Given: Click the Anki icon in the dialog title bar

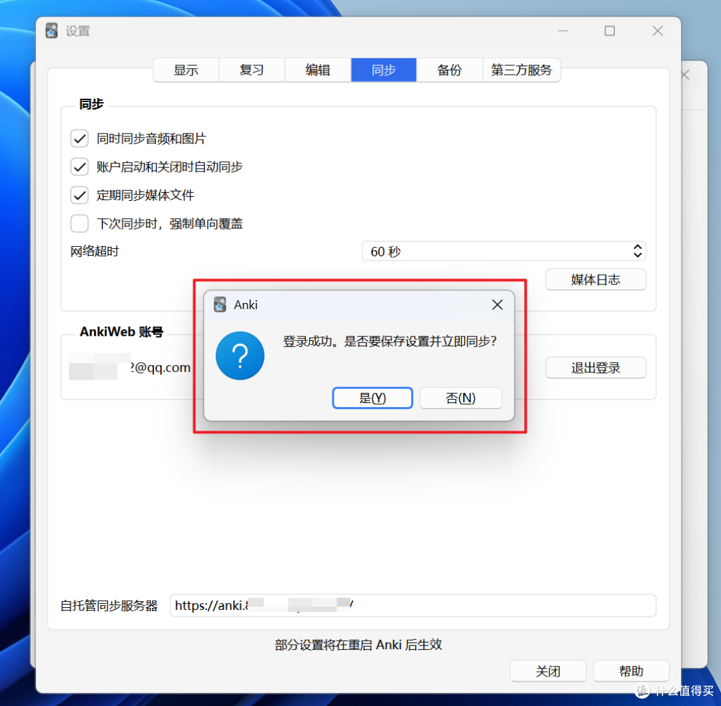Looking at the screenshot, I should point(220,305).
